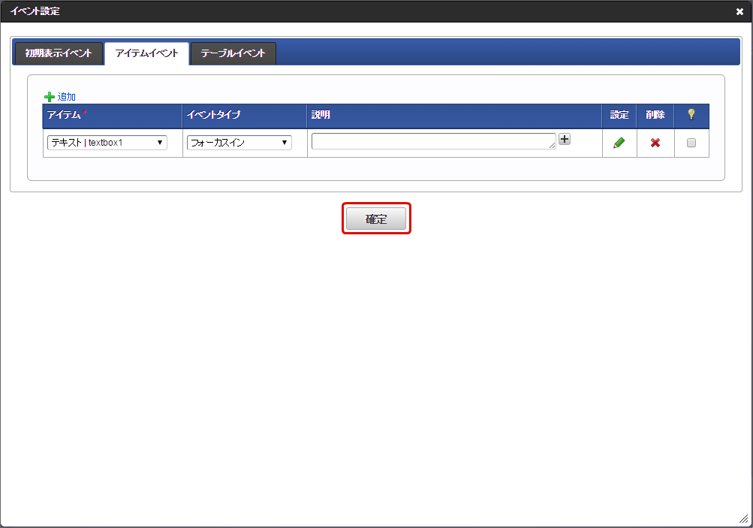
Task: Click the 説明 column header
Action: pyautogui.click(x=454, y=116)
